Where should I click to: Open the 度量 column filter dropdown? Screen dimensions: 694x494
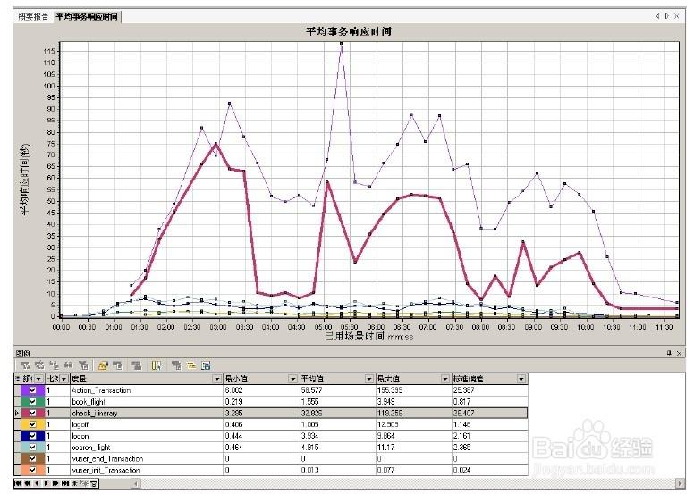pos(217,379)
